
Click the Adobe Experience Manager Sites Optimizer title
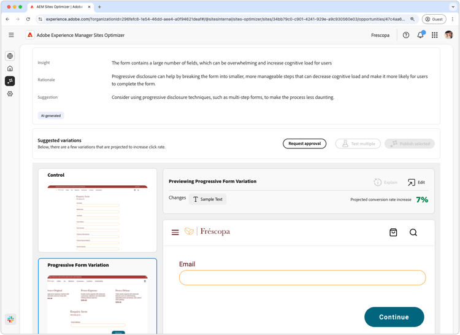click(80, 35)
